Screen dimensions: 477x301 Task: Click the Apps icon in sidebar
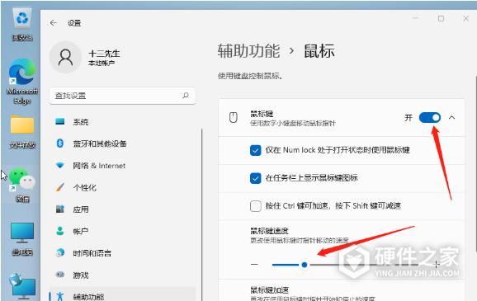point(60,209)
